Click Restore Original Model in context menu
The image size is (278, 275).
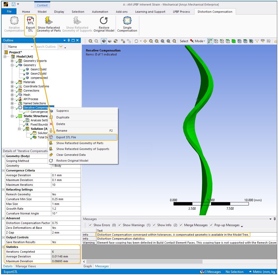(83, 161)
